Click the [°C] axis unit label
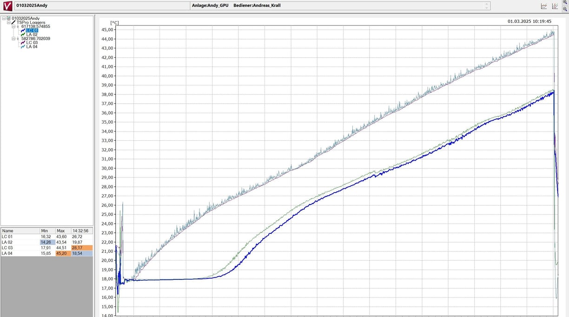This screenshot has width=569, height=317. (x=114, y=22)
